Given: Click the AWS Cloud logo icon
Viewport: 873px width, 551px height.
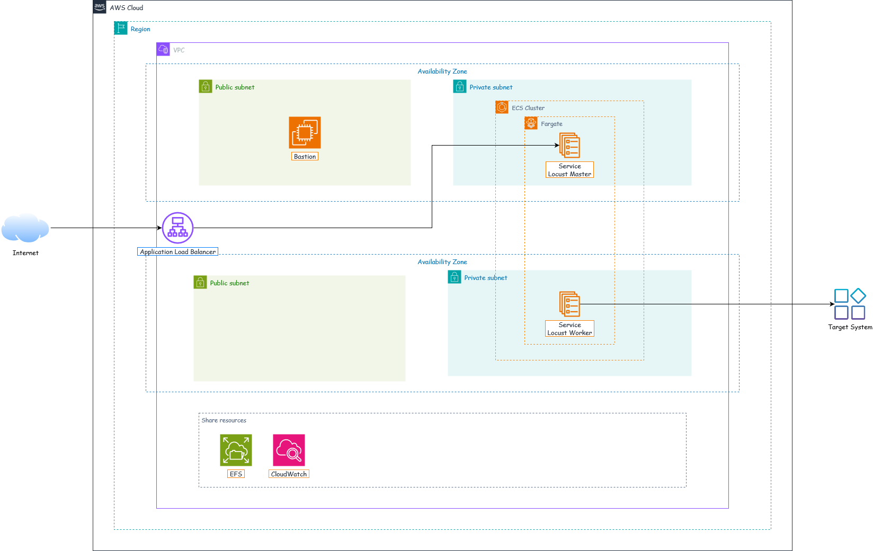Looking at the screenshot, I should coord(100,7).
